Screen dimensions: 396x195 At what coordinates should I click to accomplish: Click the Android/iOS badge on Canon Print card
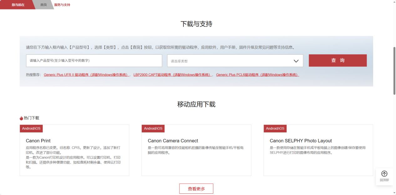(31, 129)
